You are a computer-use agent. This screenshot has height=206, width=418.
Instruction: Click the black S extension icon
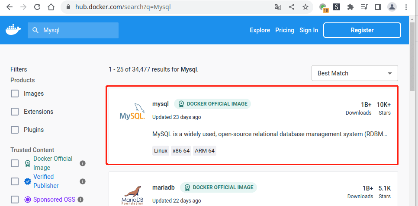click(337, 7)
